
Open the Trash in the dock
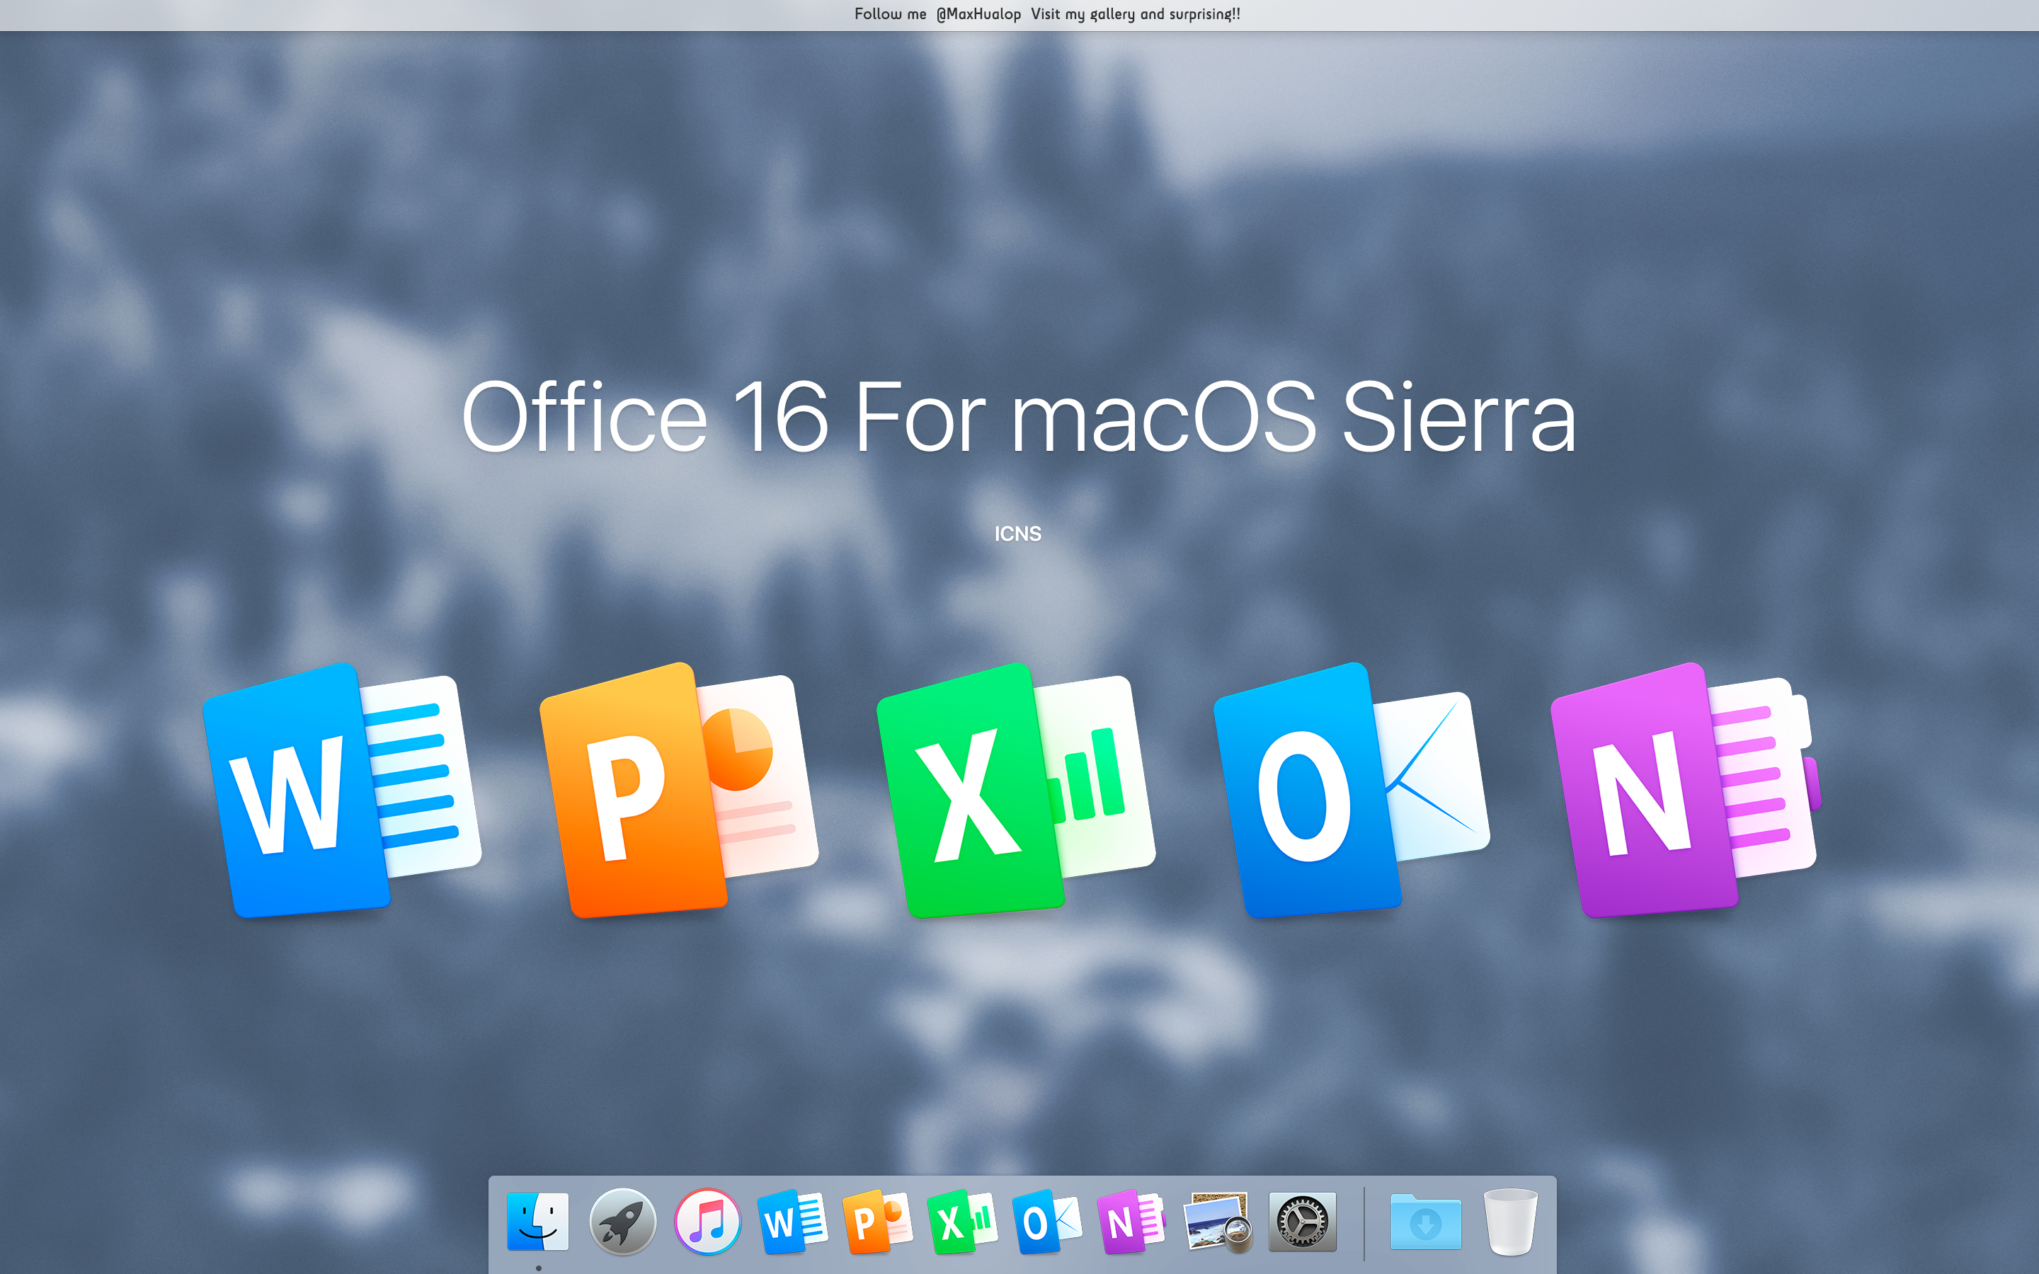pos(1511,1222)
